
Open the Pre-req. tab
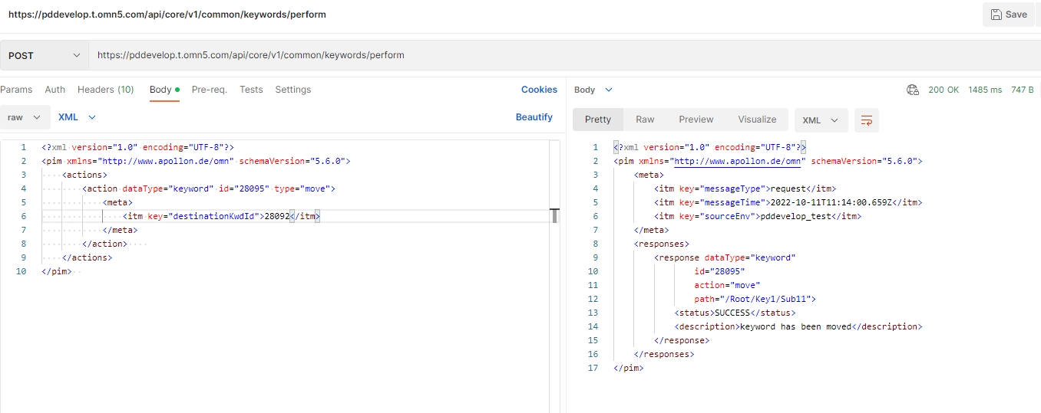click(x=210, y=90)
